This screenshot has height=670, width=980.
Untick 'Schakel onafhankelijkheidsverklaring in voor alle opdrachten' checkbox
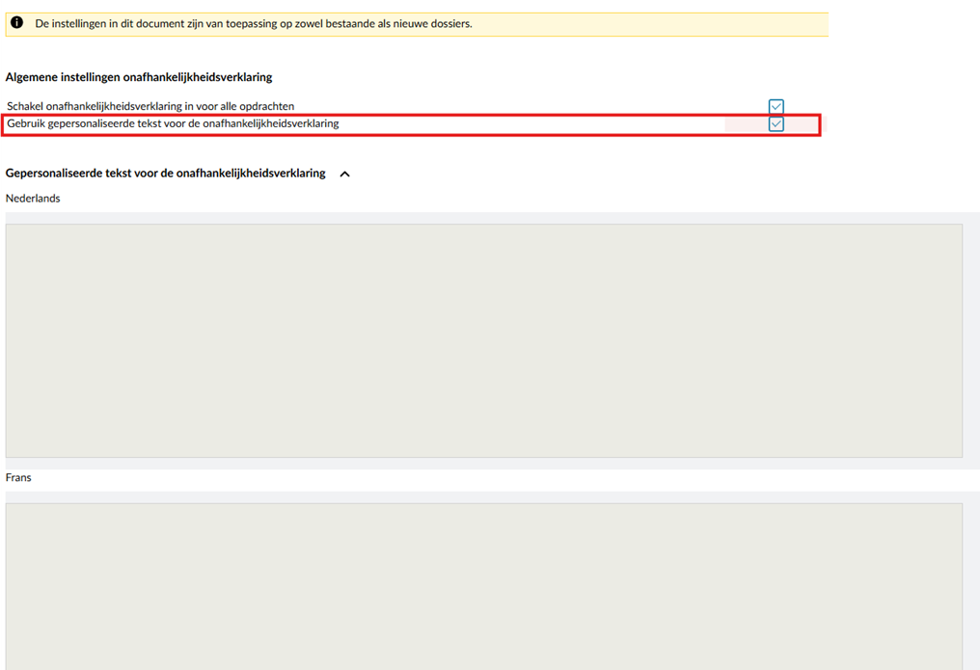[x=776, y=106]
